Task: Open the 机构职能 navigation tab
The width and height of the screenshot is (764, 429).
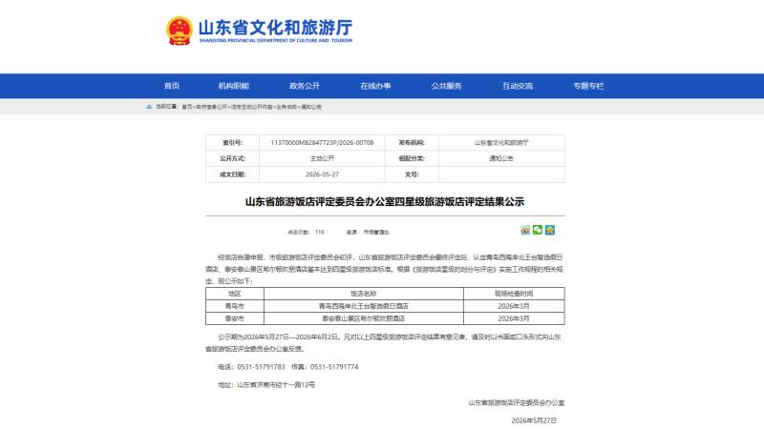Action: 233,86
